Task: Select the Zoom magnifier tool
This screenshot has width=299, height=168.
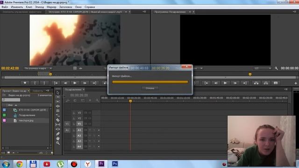Action: pos(58,143)
